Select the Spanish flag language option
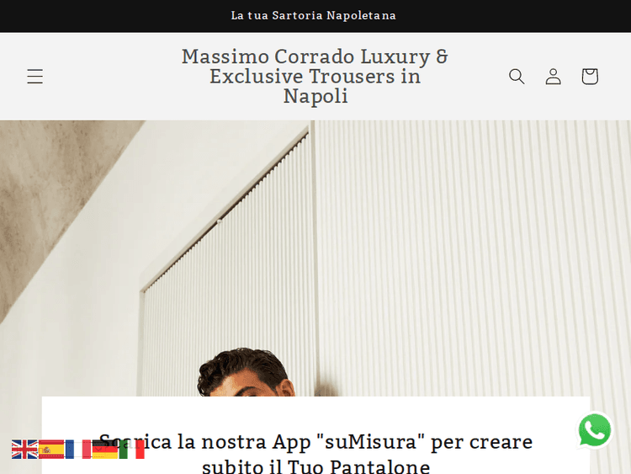Viewport: 631px width, 474px height. 51,450
